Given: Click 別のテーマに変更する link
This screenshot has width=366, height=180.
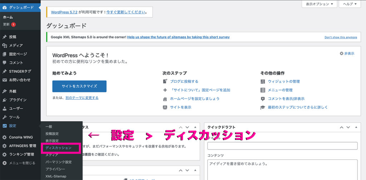Looking at the screenshot, I should pyautogui.click(x=82, y=98).
